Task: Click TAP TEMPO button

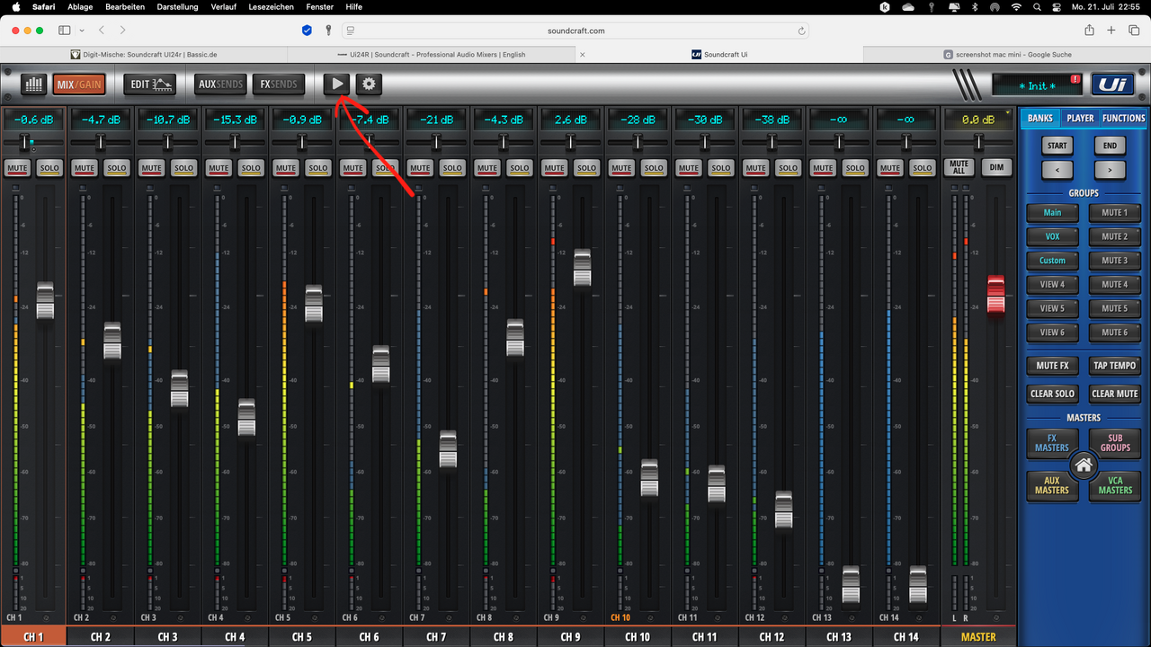Action: point(1114,366)
